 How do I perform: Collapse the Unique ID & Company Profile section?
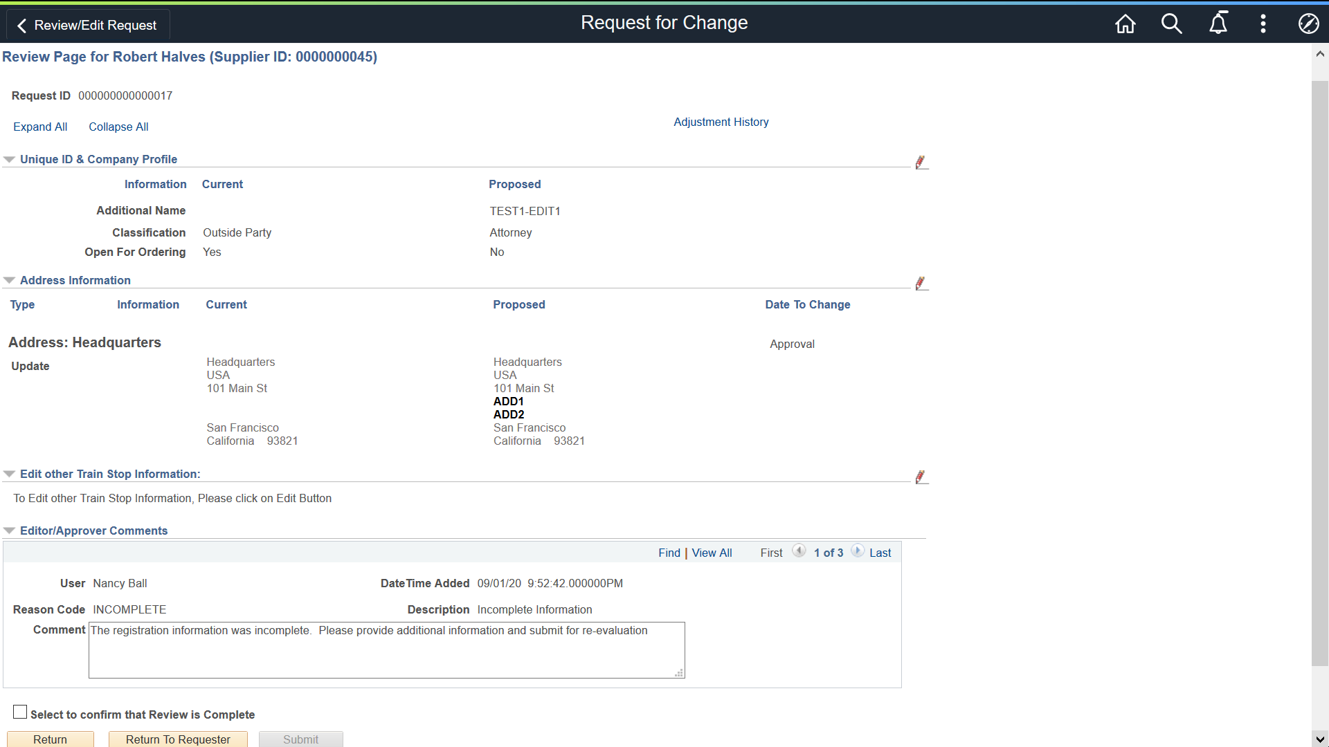click(x=9, y=158)
